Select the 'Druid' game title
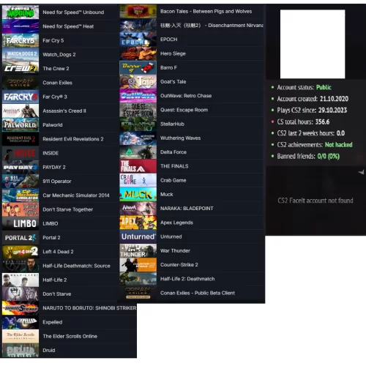Viewport: 366px width, 366px height. click(49, 351)
